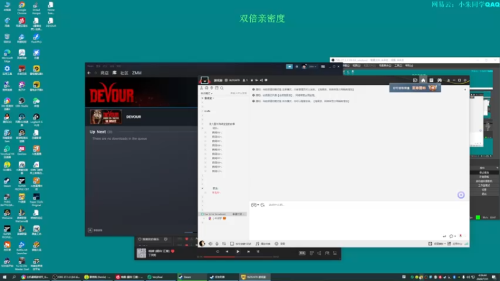Click taskbar clock and date

click(x=482, y=277)
